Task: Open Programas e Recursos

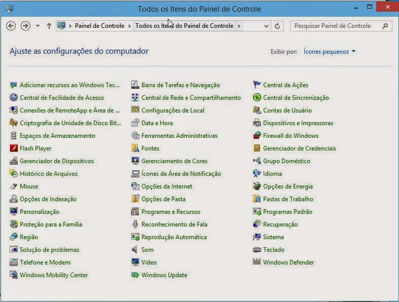Action: [171, 212]
